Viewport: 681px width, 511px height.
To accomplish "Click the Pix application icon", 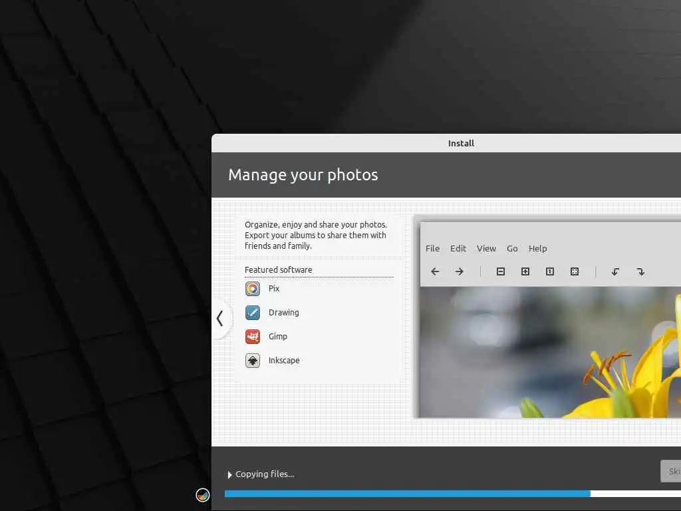I will (252, 289).
